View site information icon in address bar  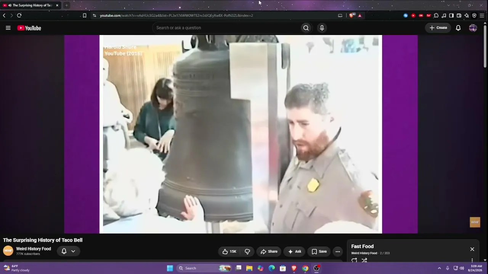tap(95, 16)
